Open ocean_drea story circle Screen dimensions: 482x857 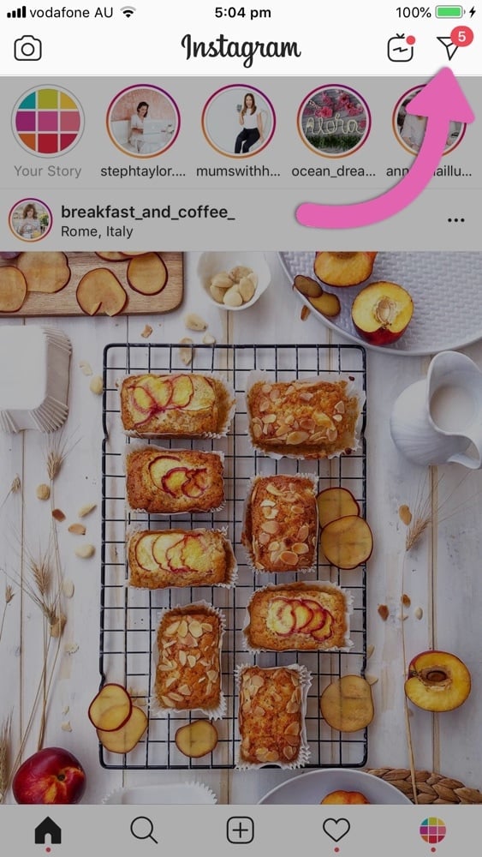pyautogui.click(x=334, y=121)
